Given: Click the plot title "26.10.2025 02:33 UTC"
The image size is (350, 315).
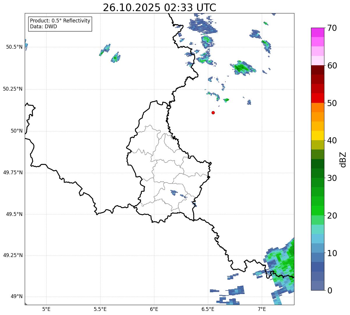Looking at the screenshot, I should point(160,8).
